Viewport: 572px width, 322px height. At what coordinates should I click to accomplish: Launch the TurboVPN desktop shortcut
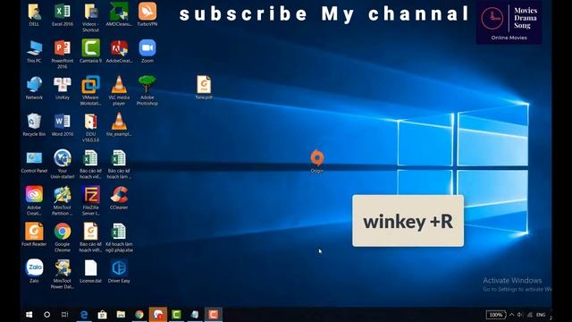(x=147, y=15)
